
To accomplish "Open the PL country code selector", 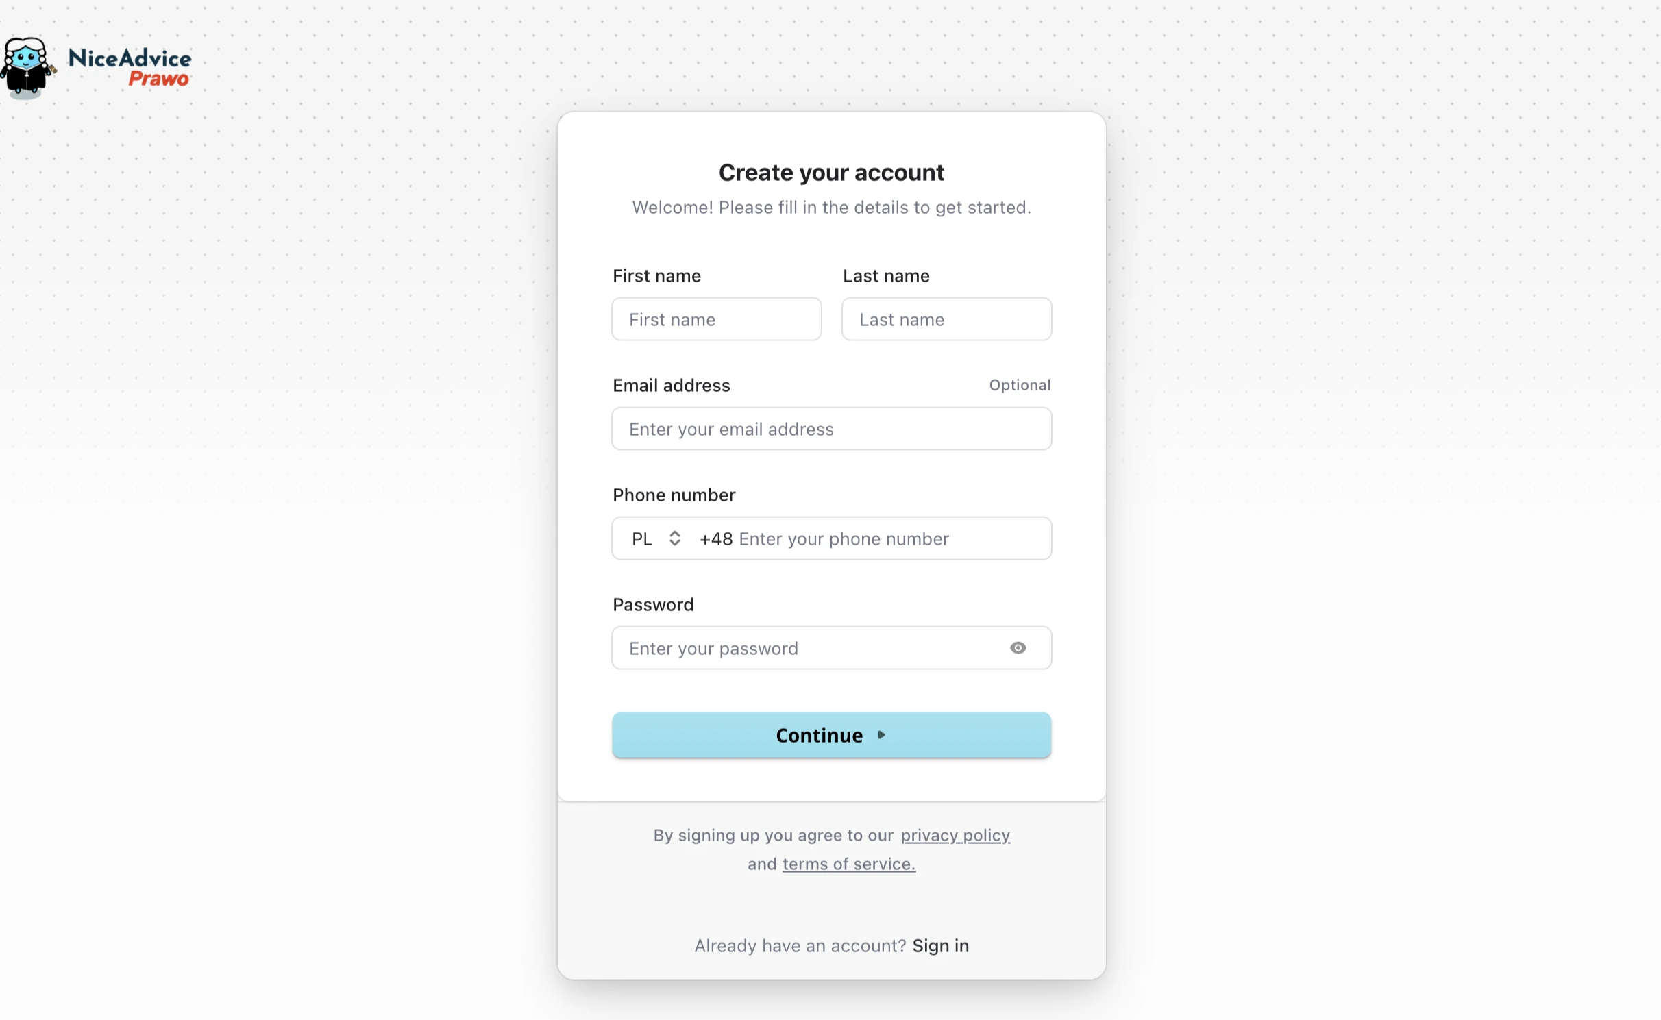I will click(x=656, y=539).
